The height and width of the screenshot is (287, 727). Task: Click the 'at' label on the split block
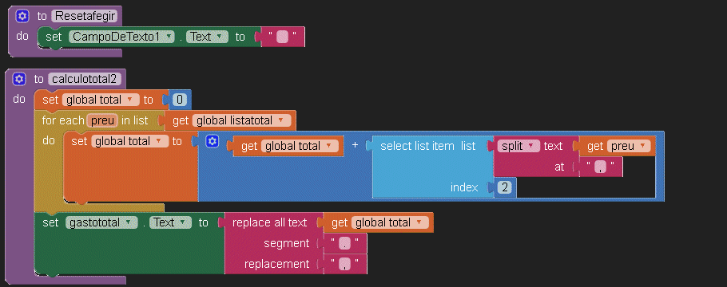pyautogui.click(x=559, y=167)
